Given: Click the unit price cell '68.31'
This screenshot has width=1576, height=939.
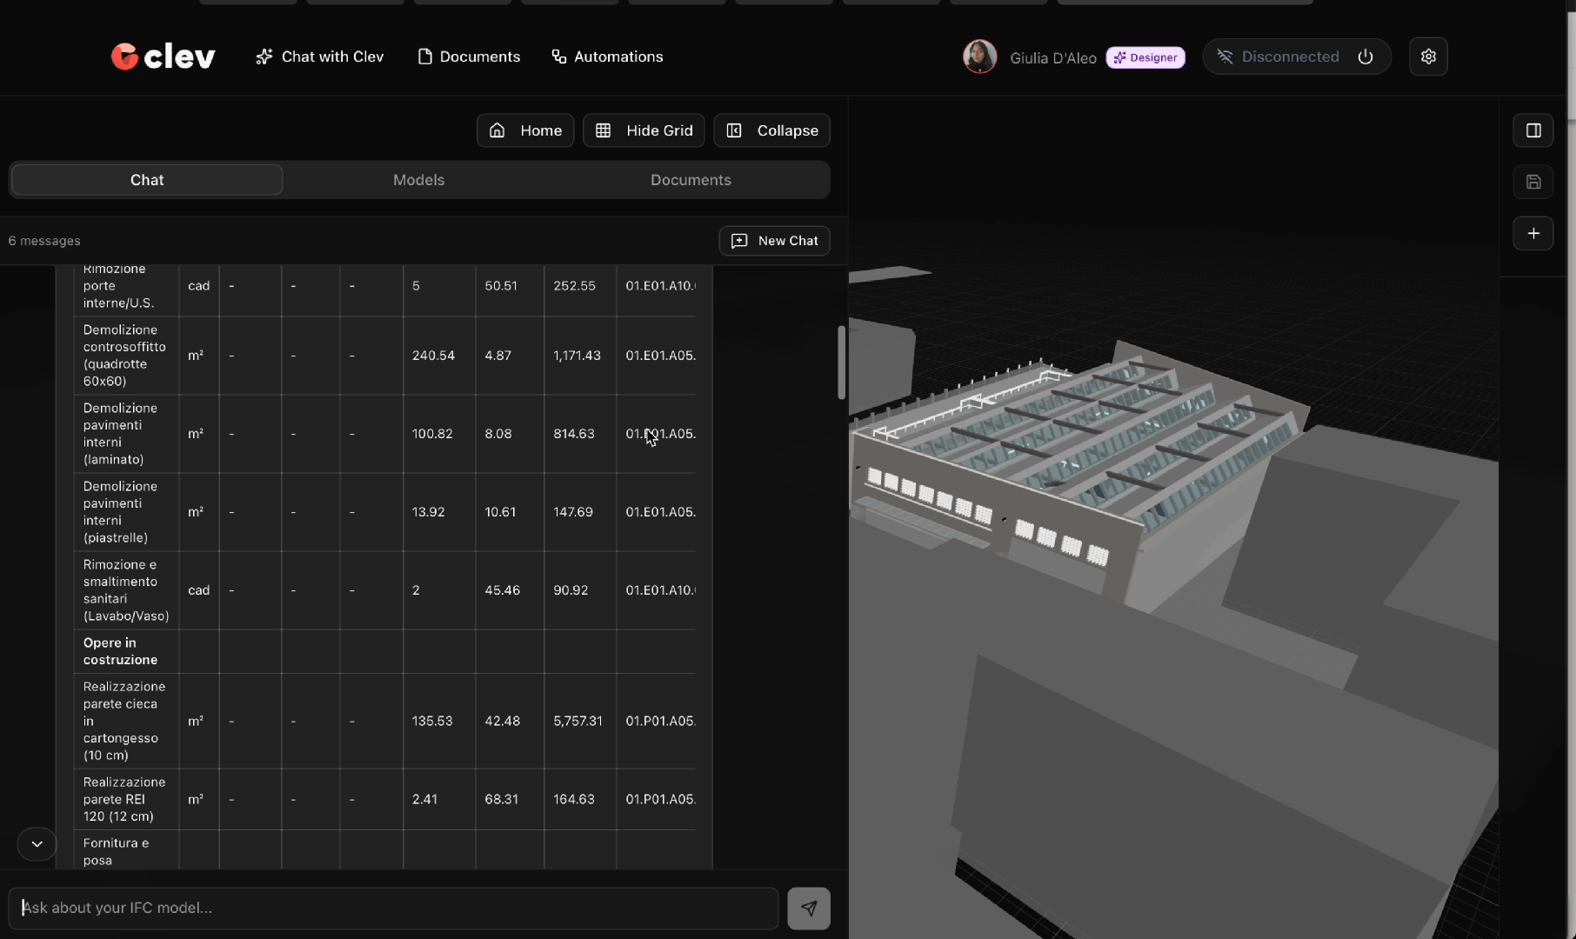Looking at the screenshot, I should click(501, 799).
